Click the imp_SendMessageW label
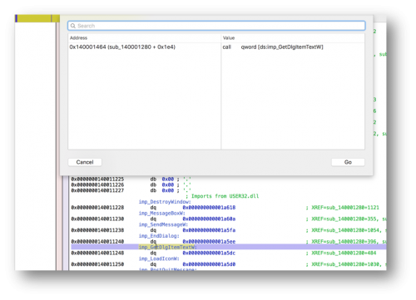This screenshot has height=300, width=416. pyautogui.click(x=163, y=224)
